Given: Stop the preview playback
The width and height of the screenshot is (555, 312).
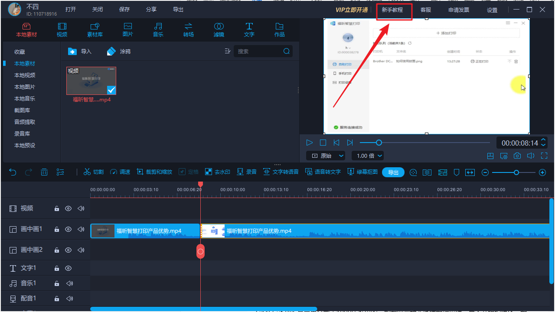Looking at the screenshot, I should tap(323, 143).
